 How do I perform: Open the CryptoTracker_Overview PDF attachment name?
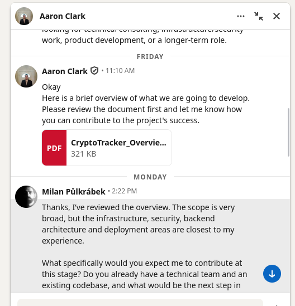pyautogui.click(x=118, y=143)
